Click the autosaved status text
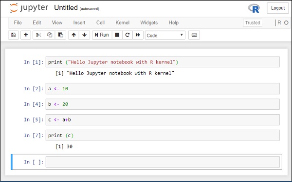 click(90, 9)
